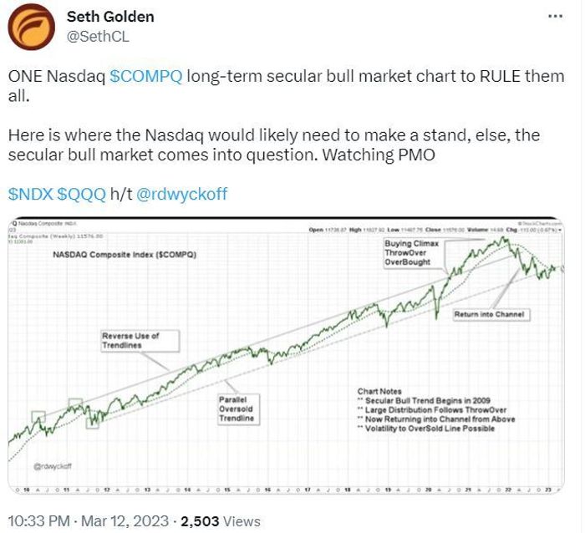View the 2,503 Views count
Screen dimensions: 585x533
click(221, 521)
